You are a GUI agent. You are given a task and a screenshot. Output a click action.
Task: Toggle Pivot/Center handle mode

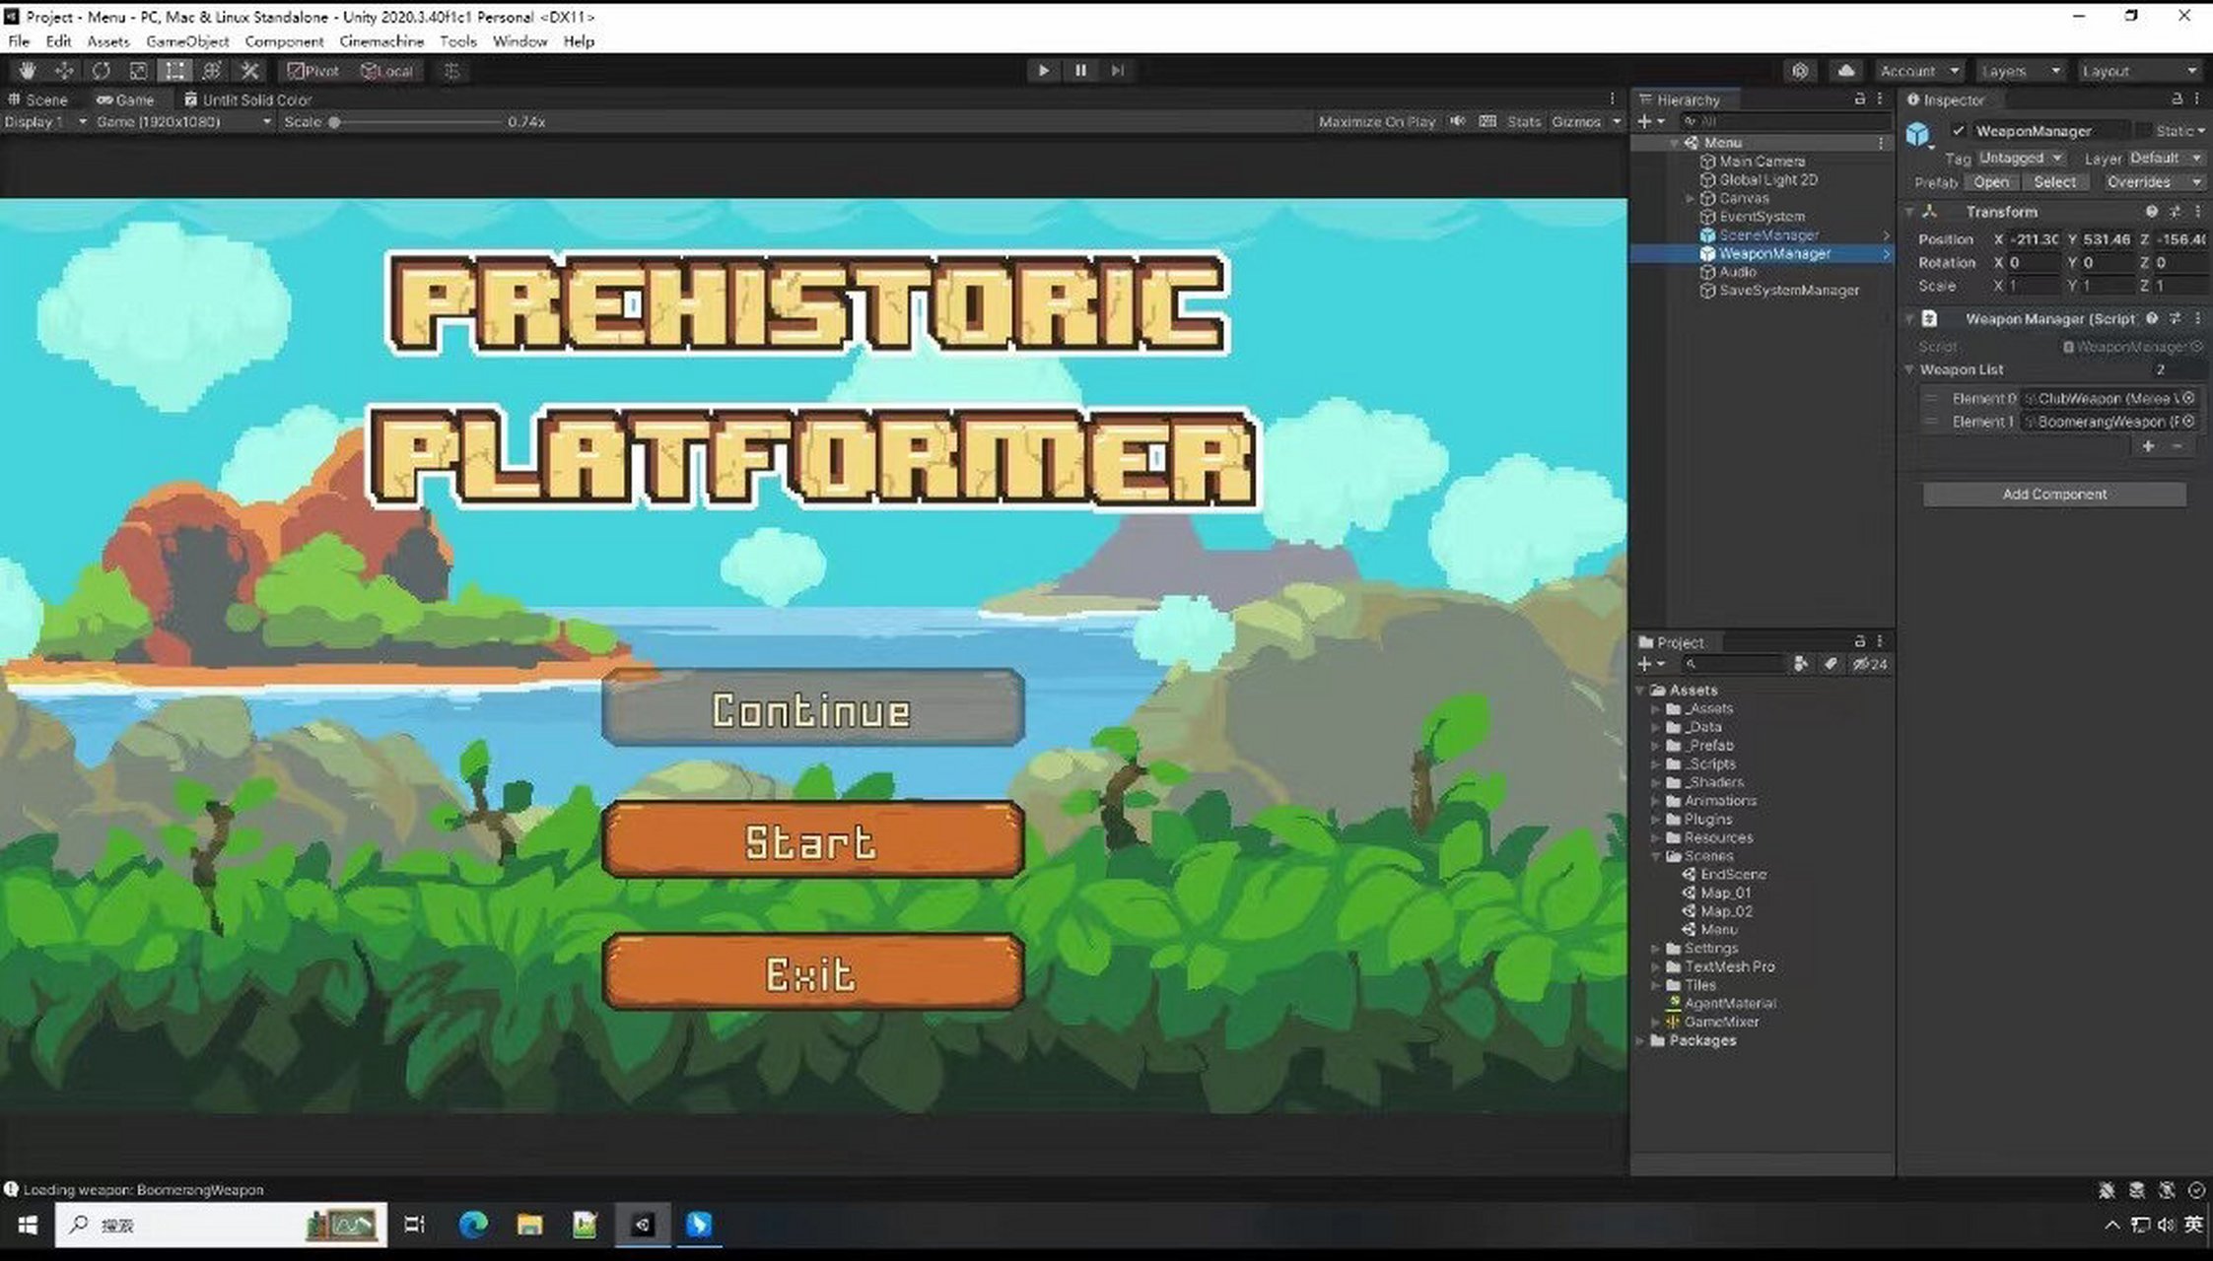pos(312,71)
